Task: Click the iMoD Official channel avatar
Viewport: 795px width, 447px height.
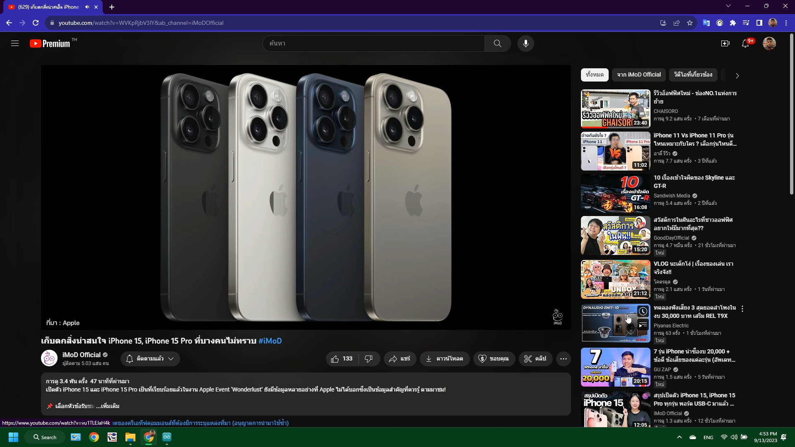Action: (49, 358)
